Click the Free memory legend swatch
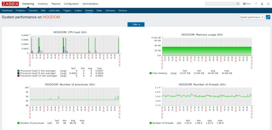 click(x=151, y=73)
